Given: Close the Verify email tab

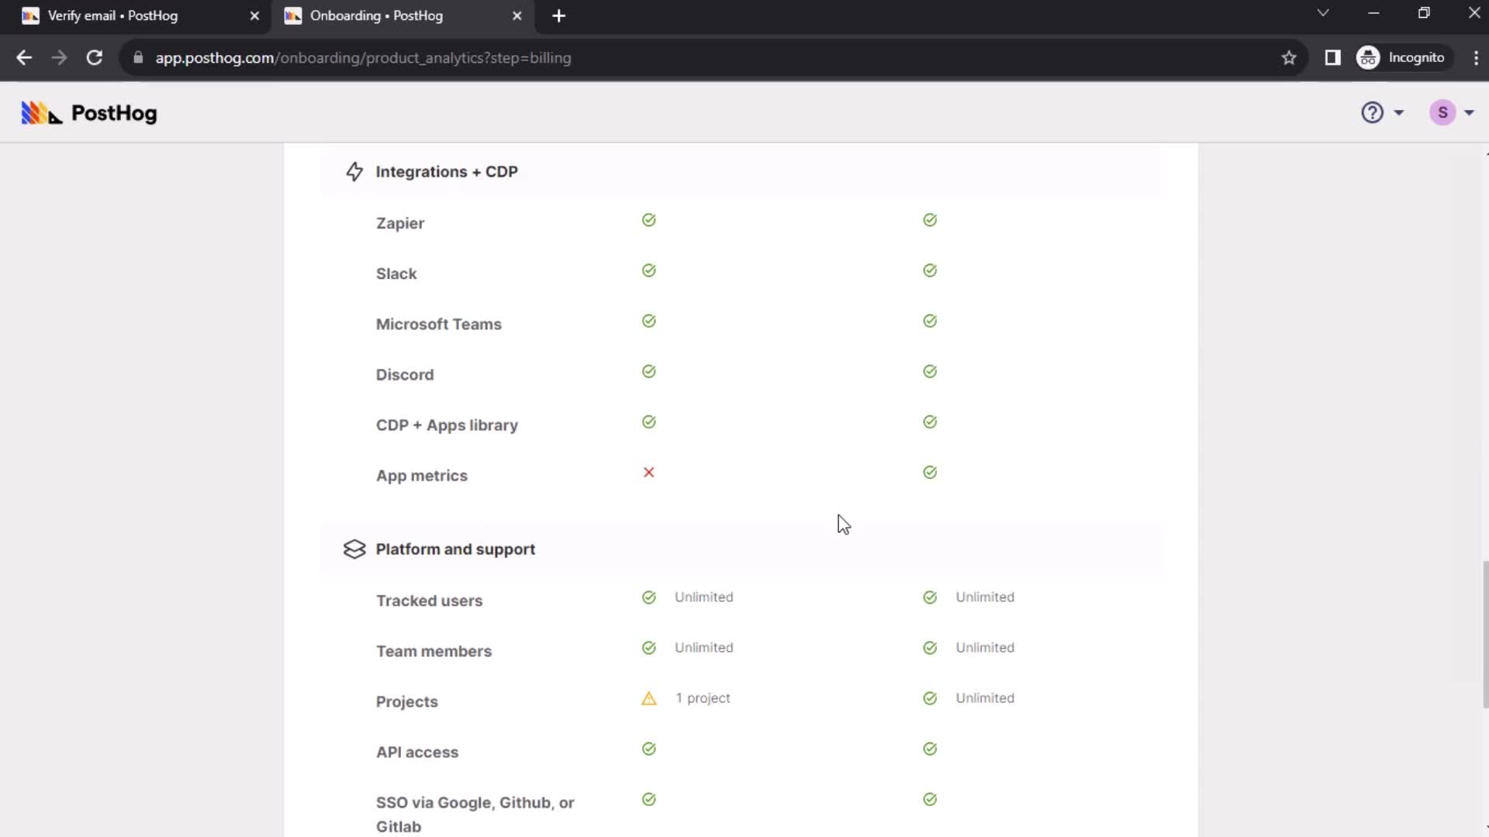Looking at the screenshot, I should [x=254, y=15].
